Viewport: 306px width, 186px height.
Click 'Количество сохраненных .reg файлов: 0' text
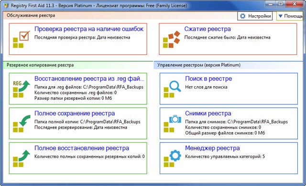[76, 93]
